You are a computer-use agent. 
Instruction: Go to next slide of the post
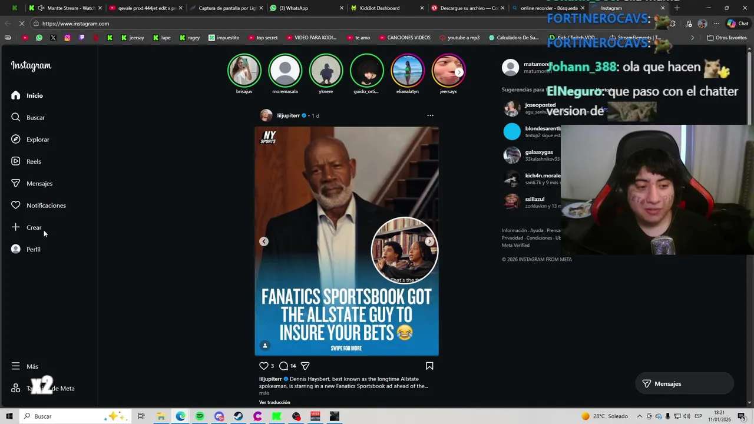pyautogui.click(x=429, y=241)
